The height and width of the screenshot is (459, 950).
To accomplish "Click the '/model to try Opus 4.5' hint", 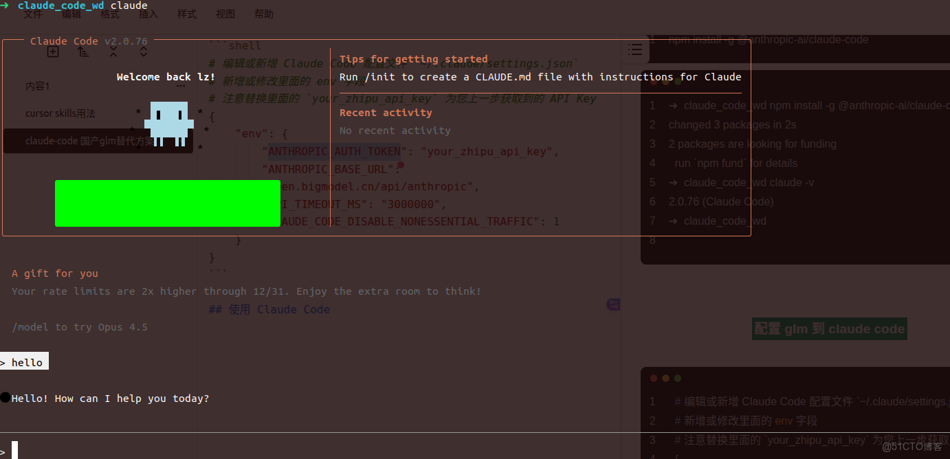I will pos(80,327).
